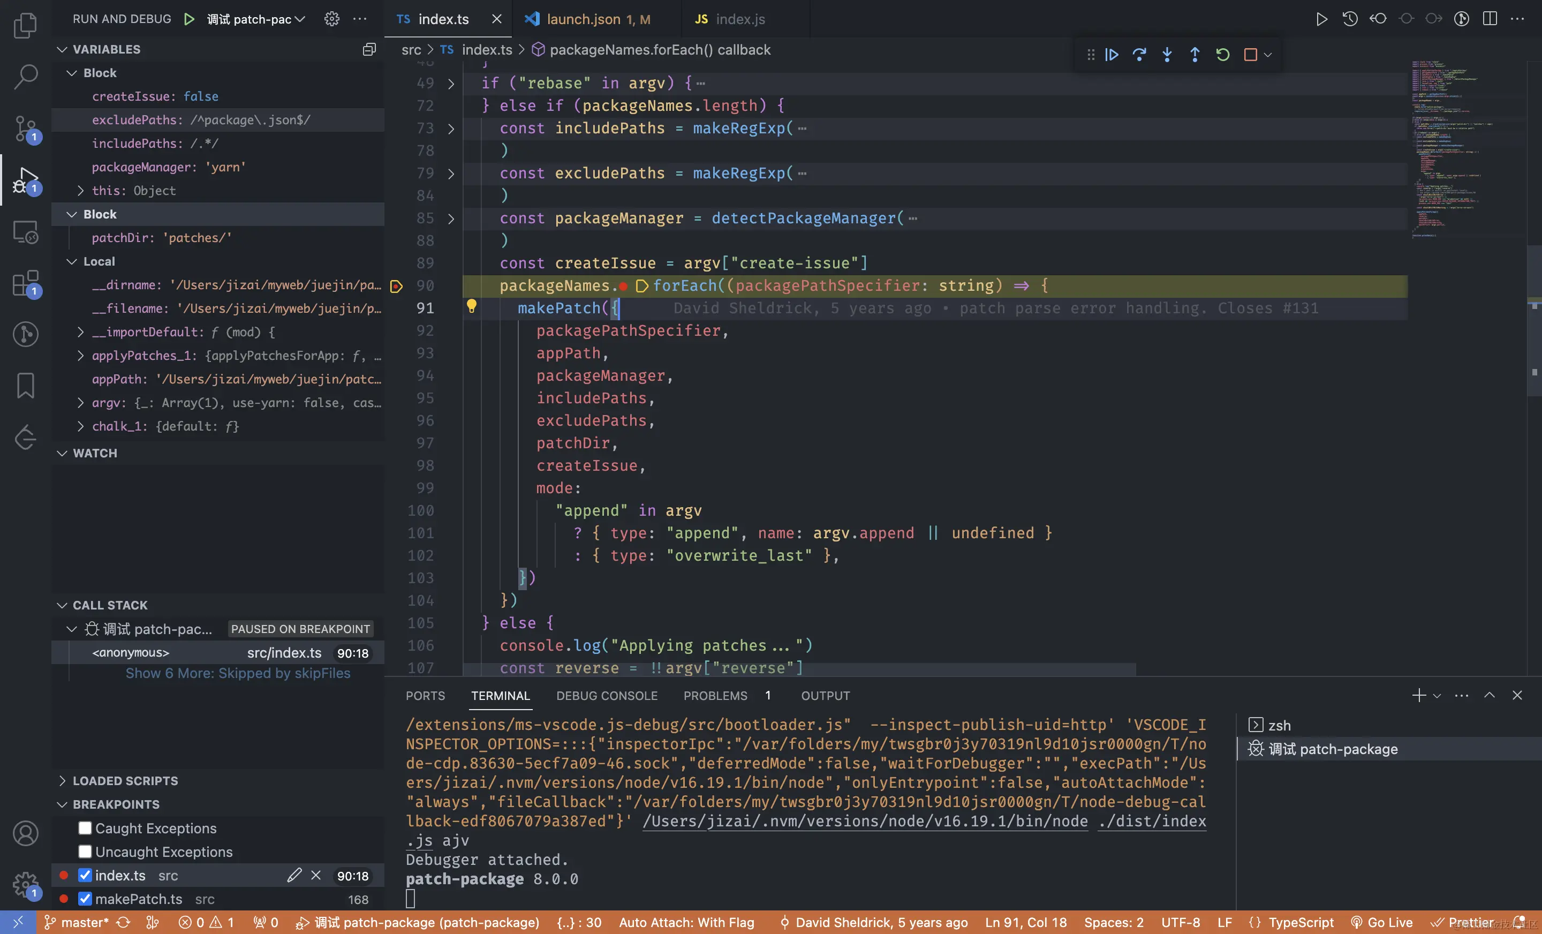Open the Extensions view
Image resolution: width=1542 pixels, height=934 pixels.
click(x=25, y=283)
